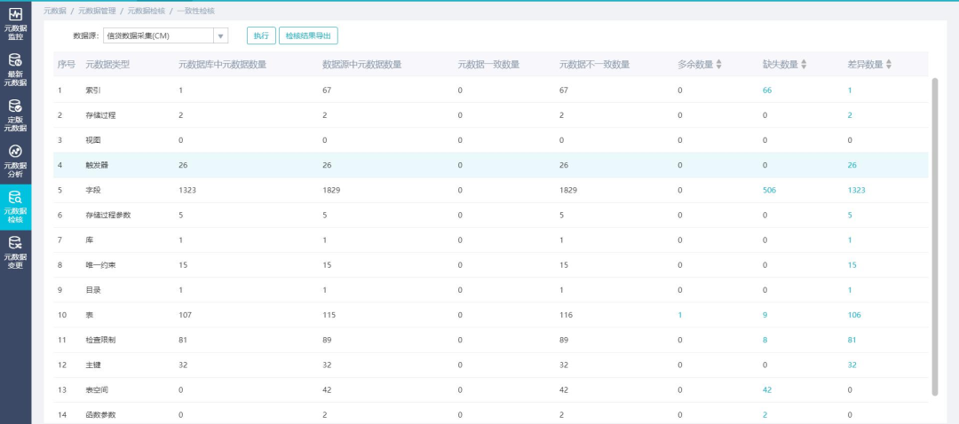Open 元数据分析 sidebar icon
Screen dimensions: 959x424
(16, 161)
